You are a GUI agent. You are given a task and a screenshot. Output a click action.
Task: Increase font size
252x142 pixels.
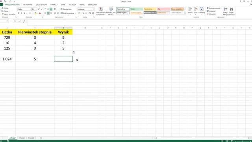point(39,9)
